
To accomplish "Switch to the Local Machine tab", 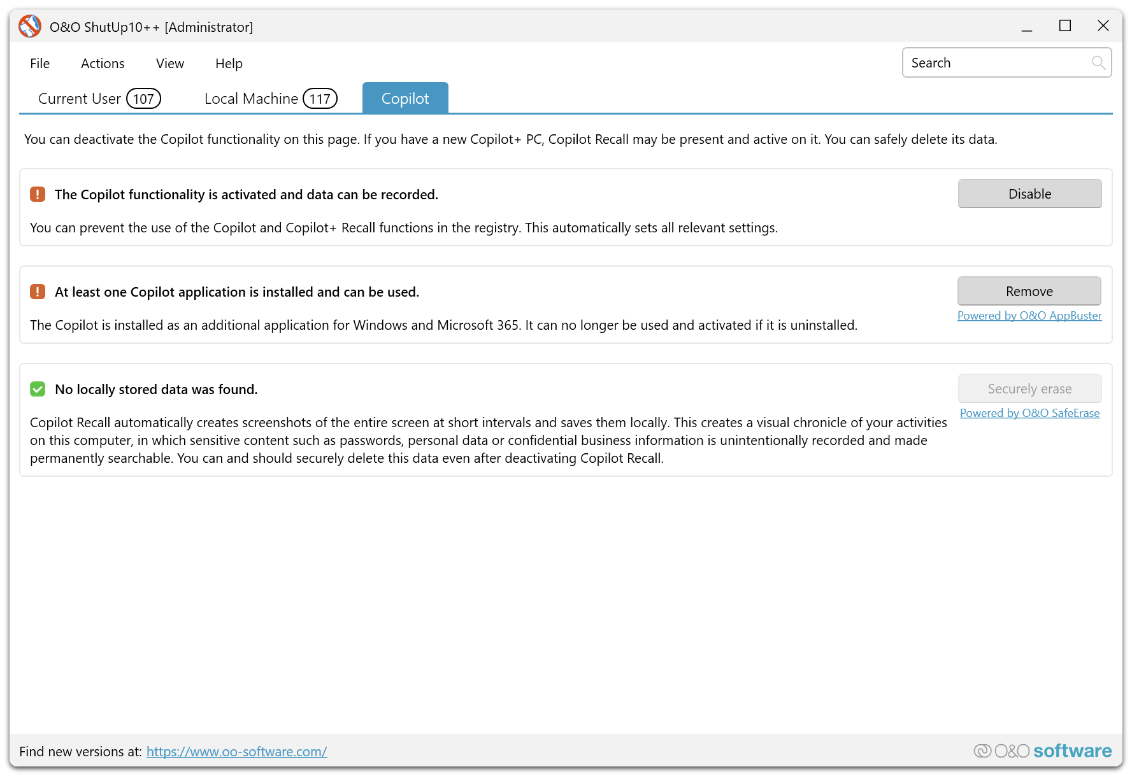I will (x=270, y=99).
